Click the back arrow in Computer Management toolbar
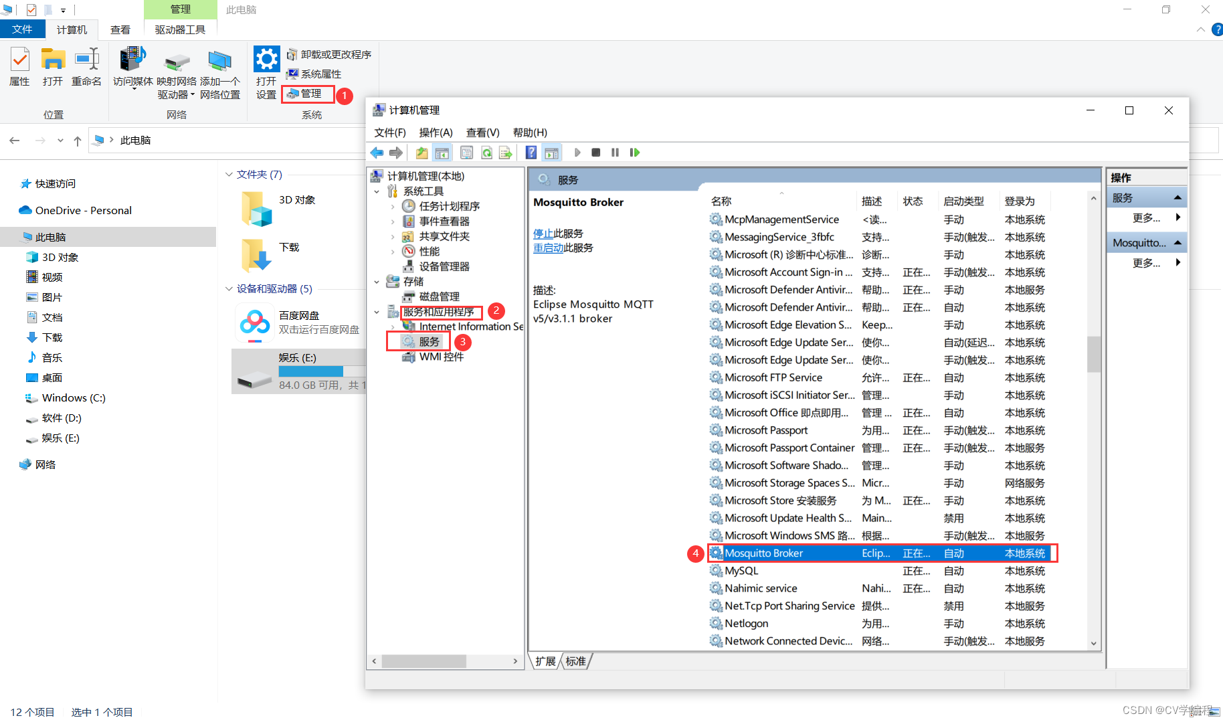 377,153
